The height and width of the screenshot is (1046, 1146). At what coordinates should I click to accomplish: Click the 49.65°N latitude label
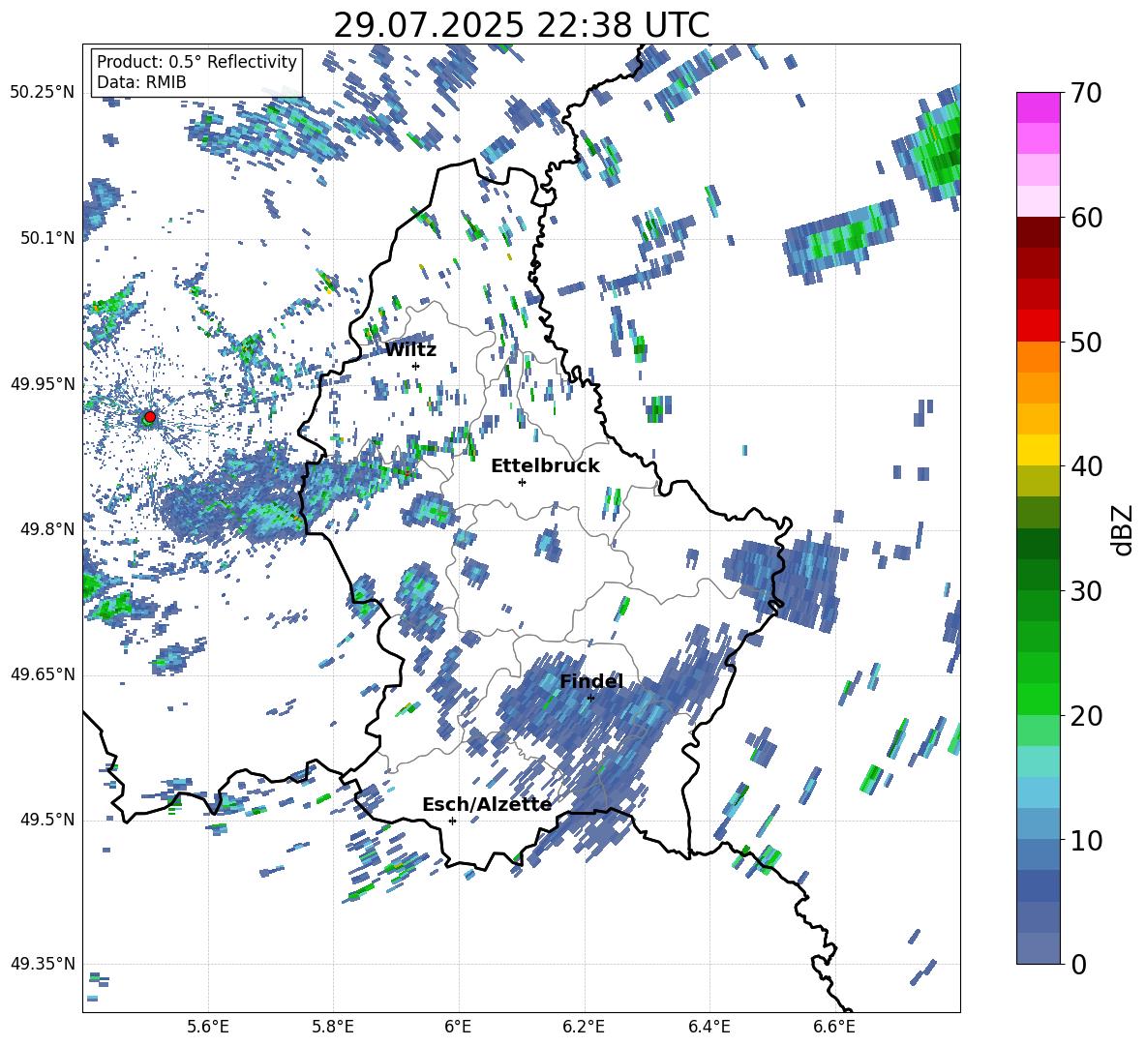pyautogui.click(x=43, y=674)
